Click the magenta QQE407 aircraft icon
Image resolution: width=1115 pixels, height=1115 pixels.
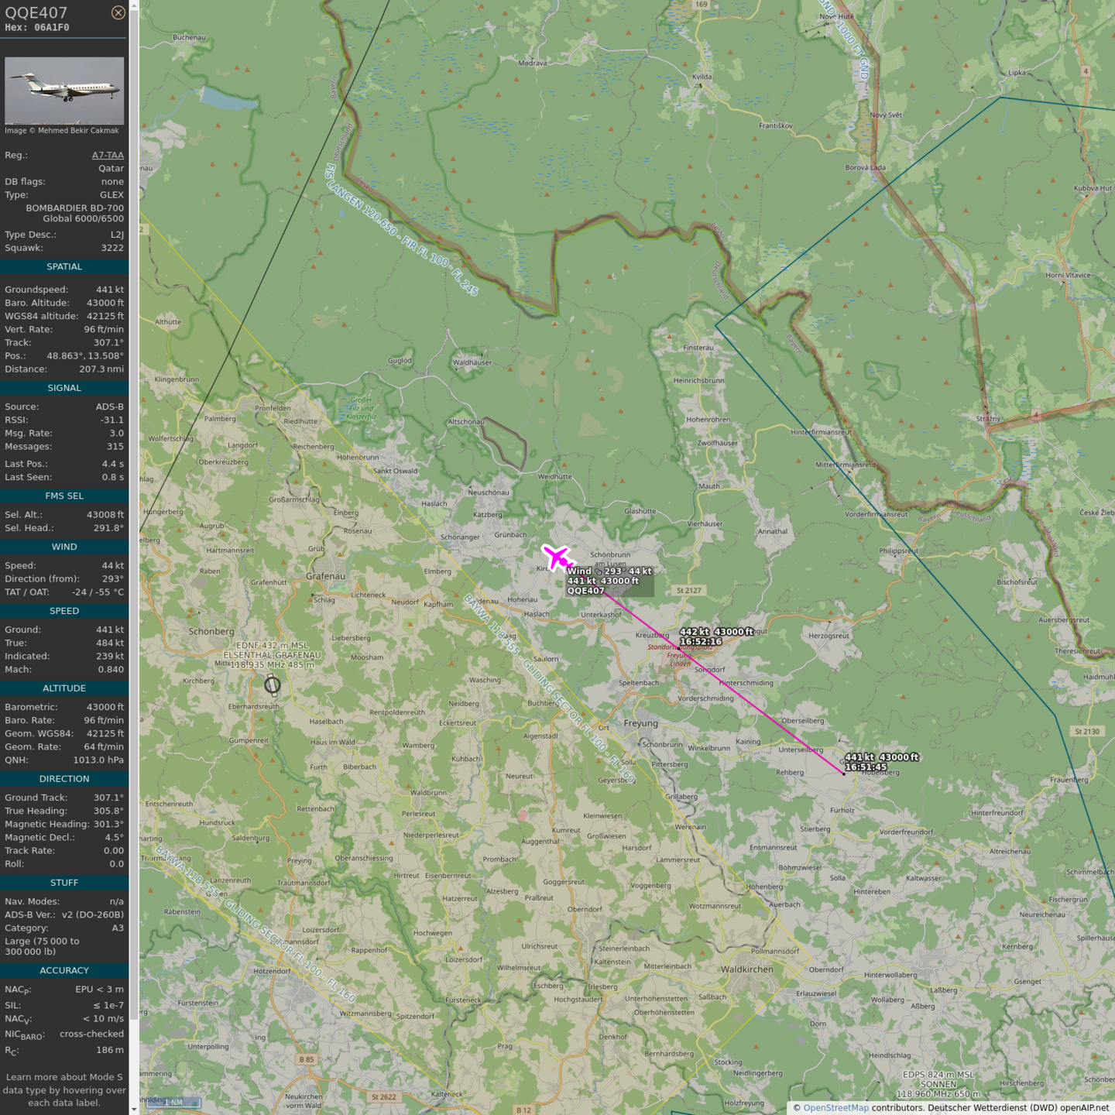point(557,557)
